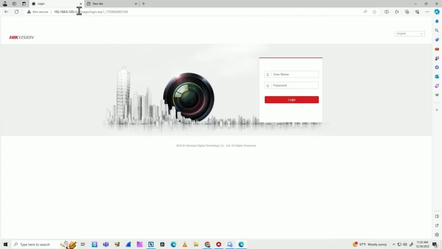Open the split screen view icon
This screenshot has height=249, width=442.
(387, 12)
